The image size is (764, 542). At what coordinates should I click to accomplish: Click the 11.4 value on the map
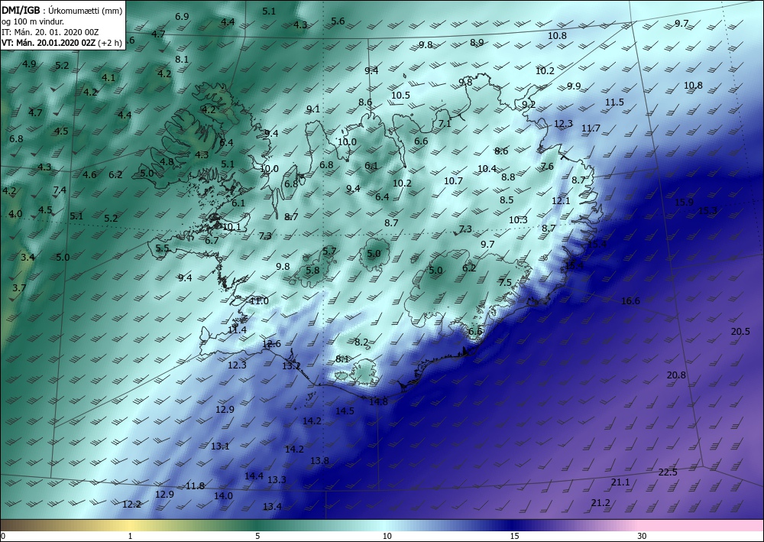[237, 330]
